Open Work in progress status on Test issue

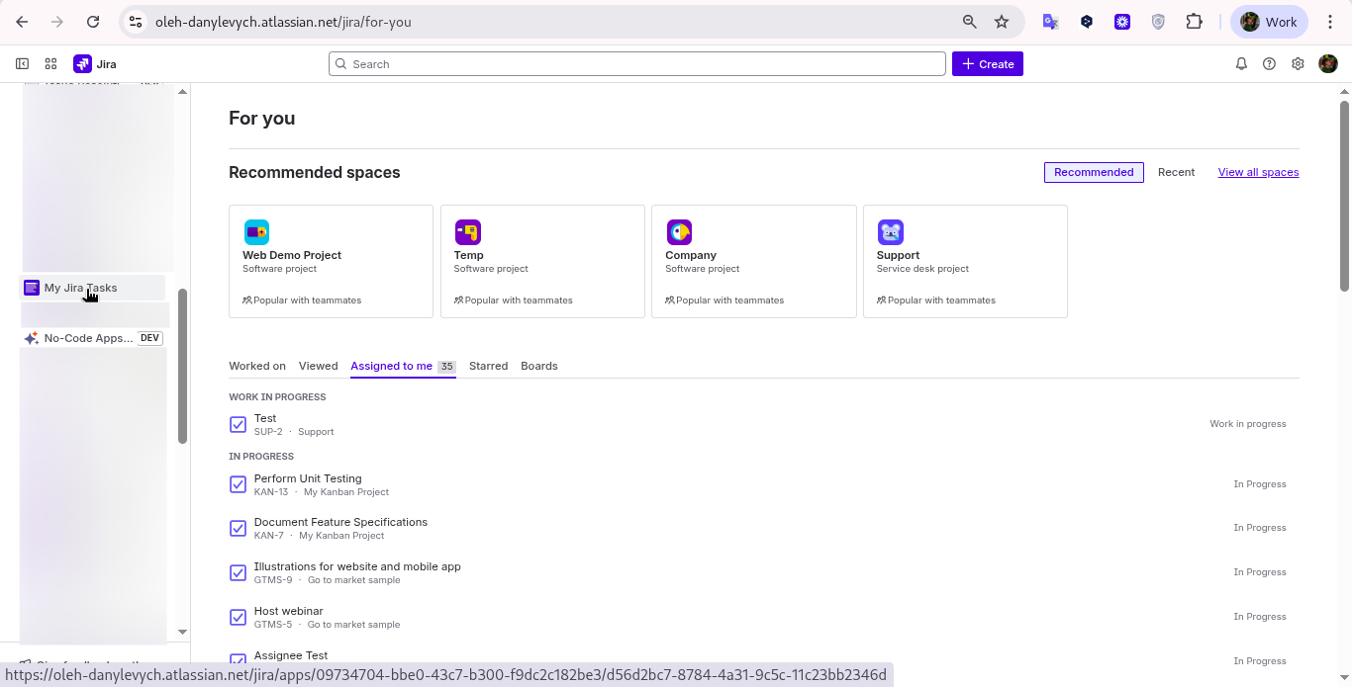click(x=1248, y=423)
